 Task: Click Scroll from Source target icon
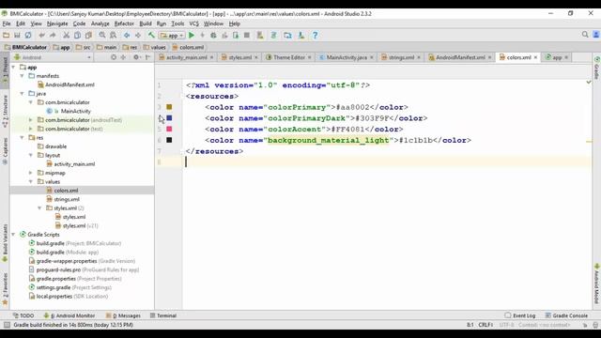click(x=114, y=57)
